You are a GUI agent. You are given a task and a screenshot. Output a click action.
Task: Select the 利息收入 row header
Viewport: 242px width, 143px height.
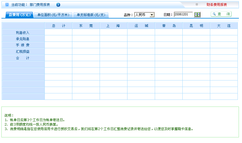23,33
